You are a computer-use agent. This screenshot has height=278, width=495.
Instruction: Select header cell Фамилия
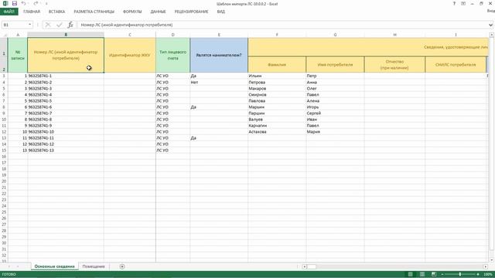point(277,65)
